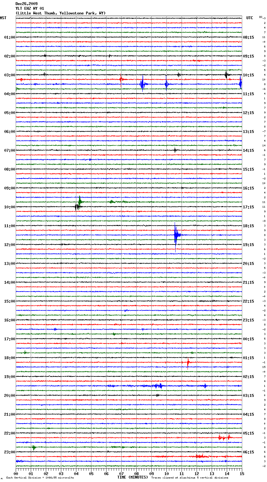The width and height of the screenshot is (267, 482).
Task: Select the '10:00' MST time label
Action: [x=10, y=207]
